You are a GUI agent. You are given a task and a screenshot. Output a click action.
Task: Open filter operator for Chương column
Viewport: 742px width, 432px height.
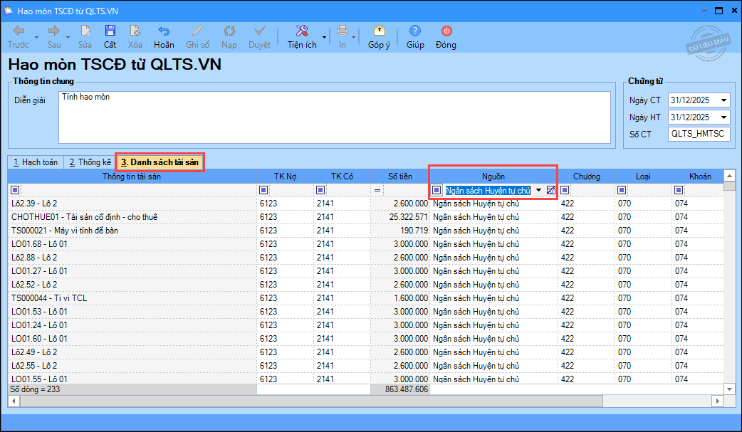(565, 190)
